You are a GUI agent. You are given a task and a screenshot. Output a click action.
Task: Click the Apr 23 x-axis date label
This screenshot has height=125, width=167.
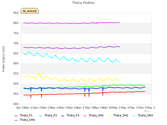(47, 108)
